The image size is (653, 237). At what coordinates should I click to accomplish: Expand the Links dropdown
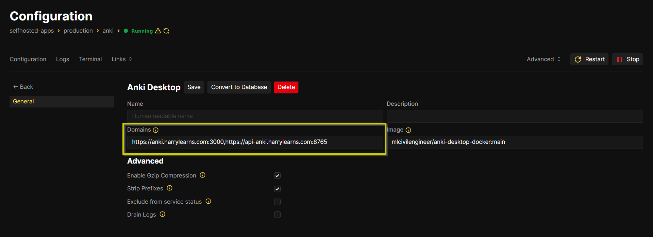tap(122, 59)
